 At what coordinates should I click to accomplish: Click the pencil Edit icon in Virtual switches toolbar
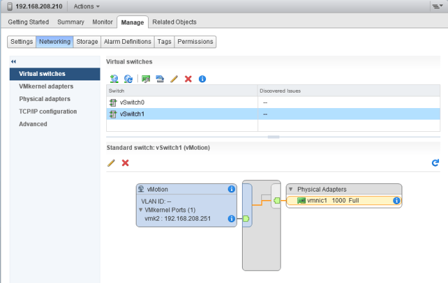click(x=174, y=78)
